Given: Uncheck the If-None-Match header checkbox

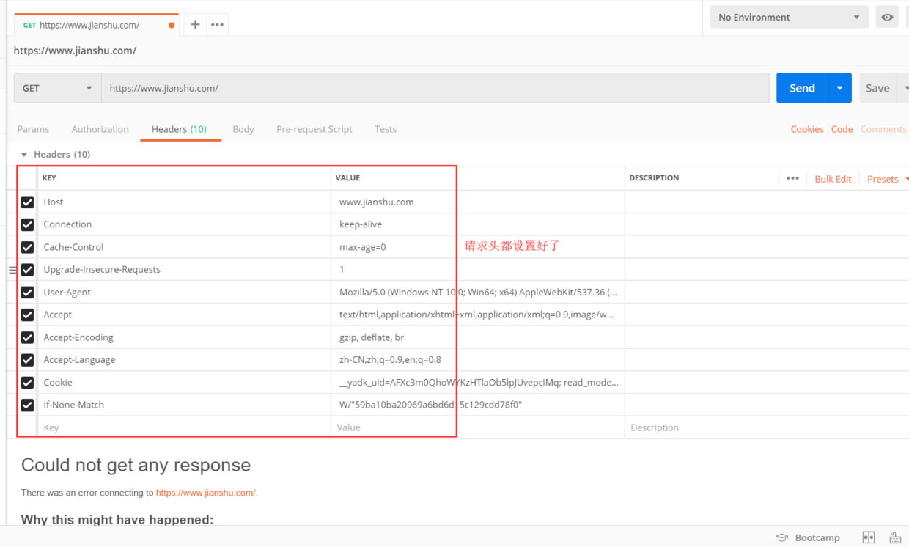Looking at the screenshot, I should point(27,405).
